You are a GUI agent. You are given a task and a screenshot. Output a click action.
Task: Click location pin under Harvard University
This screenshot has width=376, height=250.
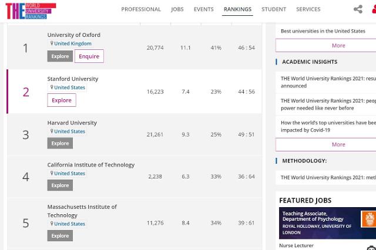[52, 131]
